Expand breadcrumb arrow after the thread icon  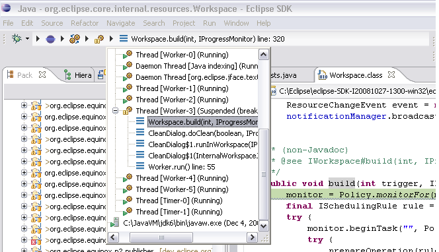(x=111, y=38)
